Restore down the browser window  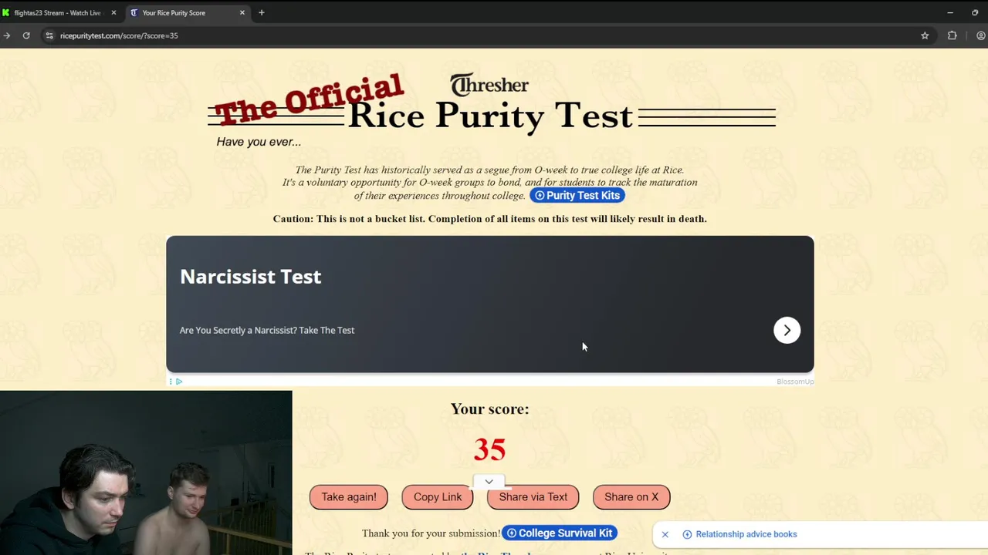(x=975, y=12)
